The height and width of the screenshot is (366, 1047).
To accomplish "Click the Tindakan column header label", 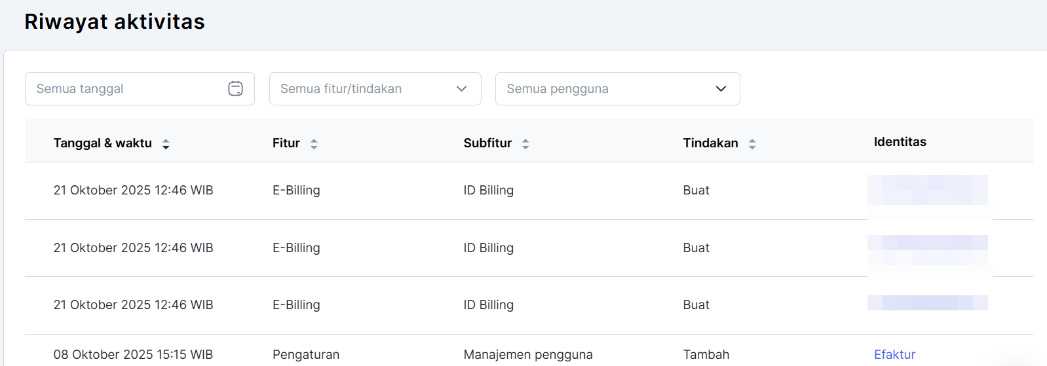I will (x=710, y=143).
